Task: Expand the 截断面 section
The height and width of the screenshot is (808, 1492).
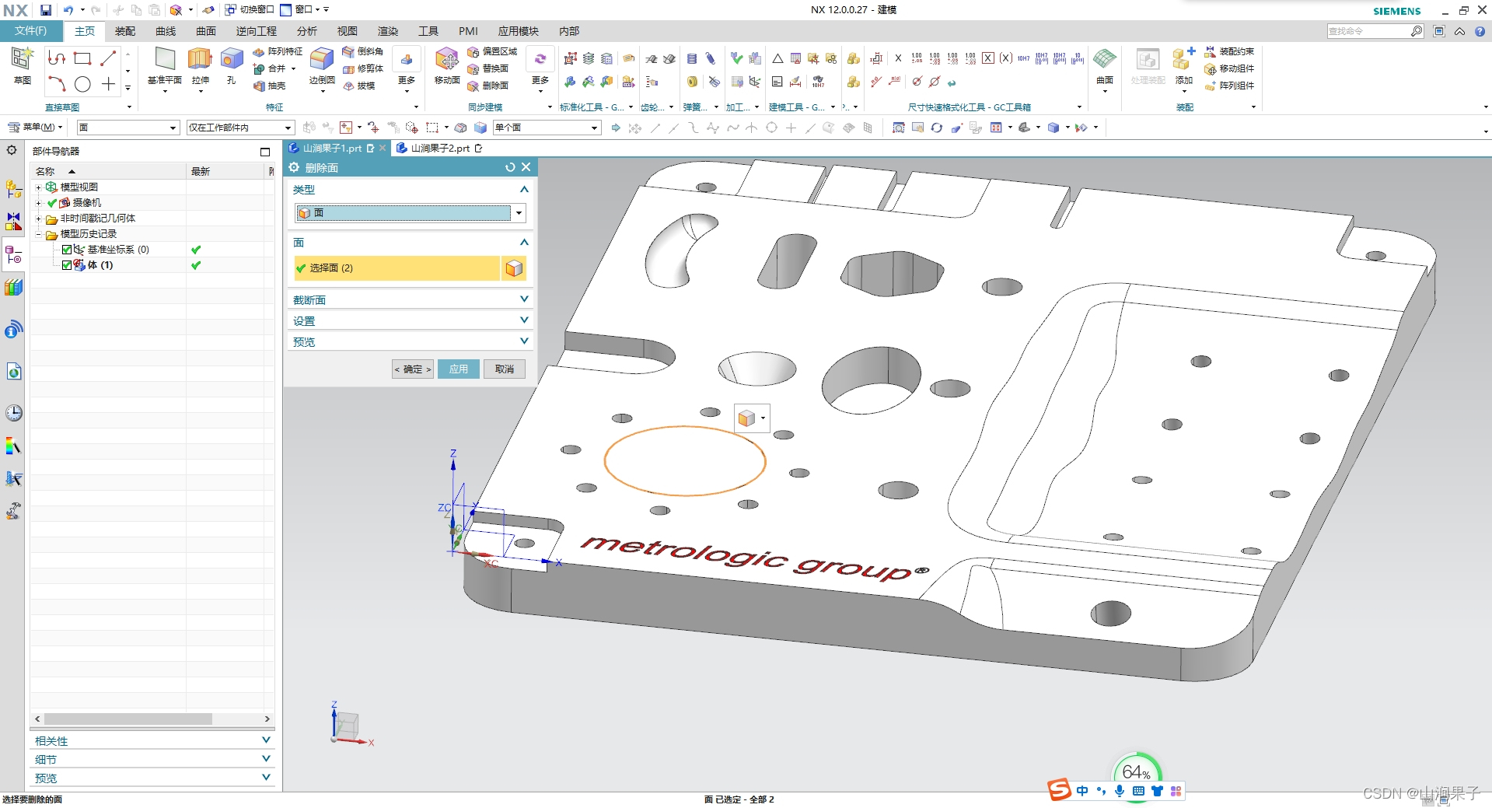Action: pos(410,299)
